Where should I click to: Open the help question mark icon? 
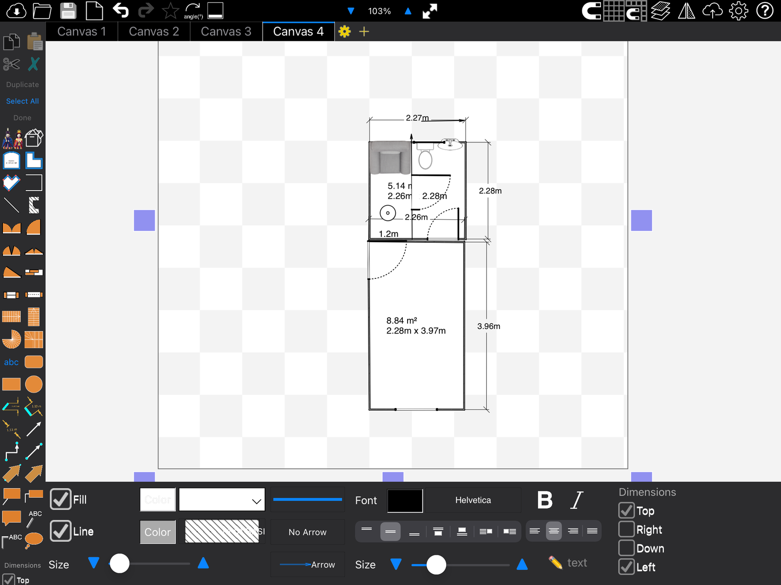tap(764, 11)
